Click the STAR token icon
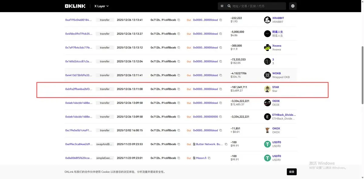The width and height of the screenshot is (364, 179). (x=267, y=89)
